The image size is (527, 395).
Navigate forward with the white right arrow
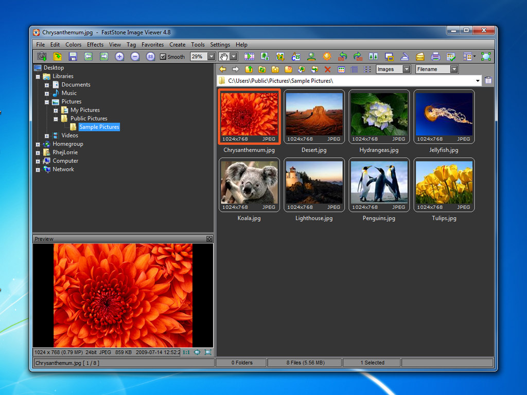click(236, 69)
